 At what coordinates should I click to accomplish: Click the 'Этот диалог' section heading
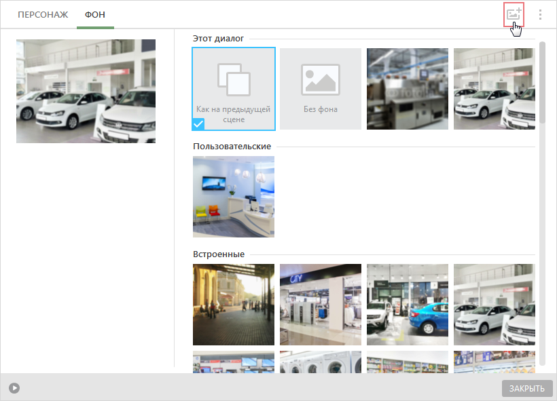(x=218, y=38)
